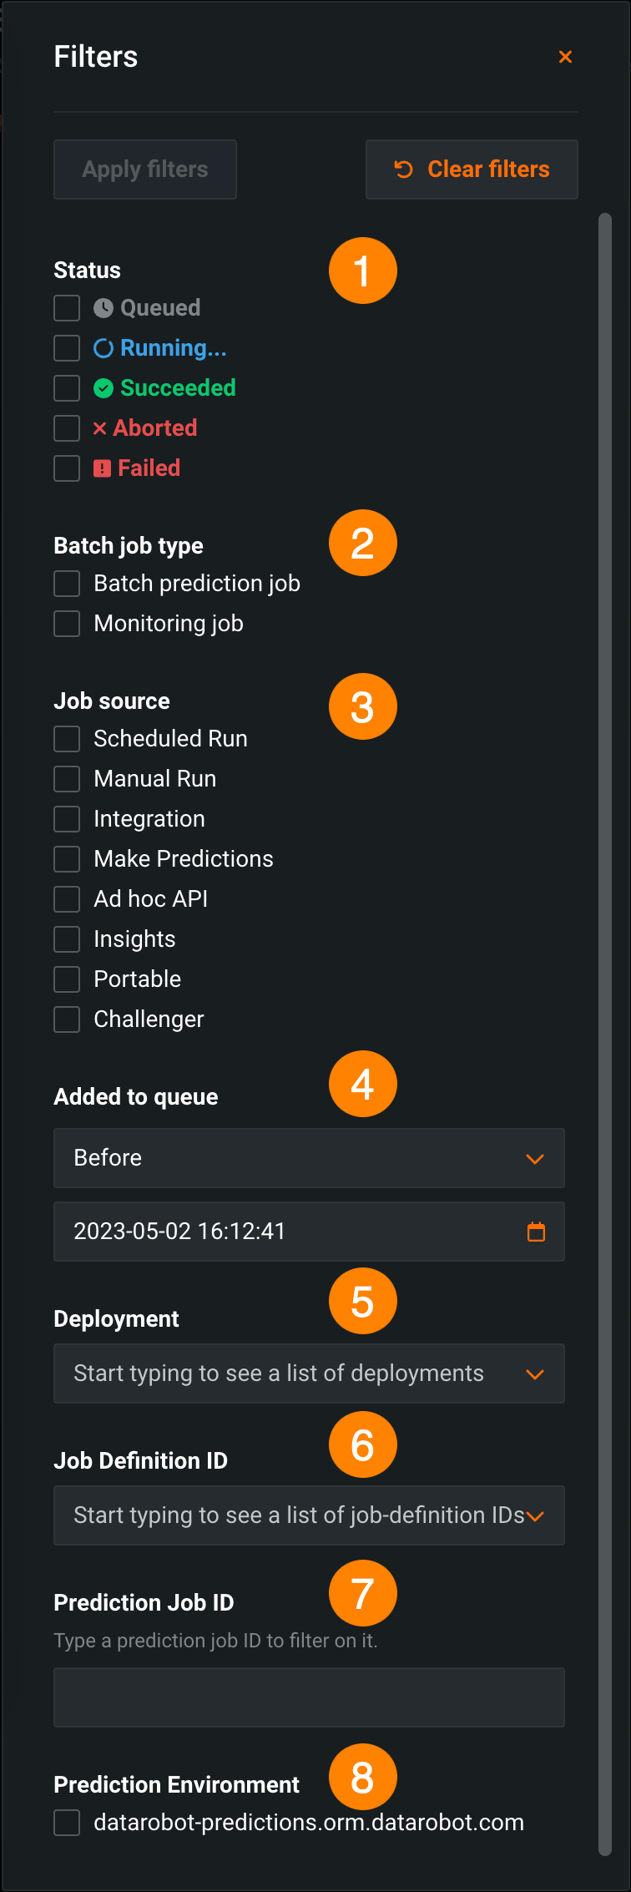
Task: Click the Queued clock status icon
Action: coord(103,308)
